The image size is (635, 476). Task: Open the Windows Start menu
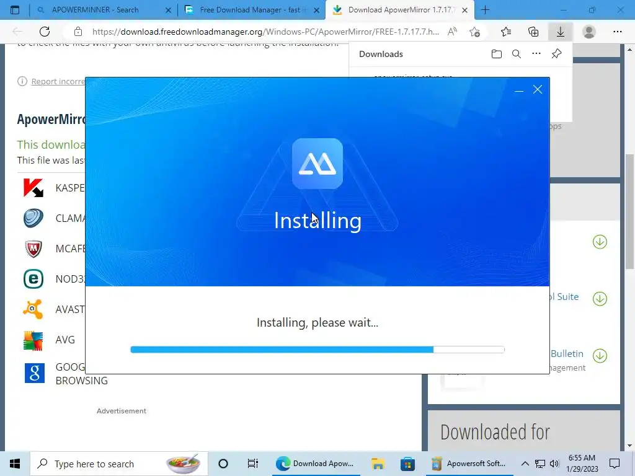coord(15,464)
